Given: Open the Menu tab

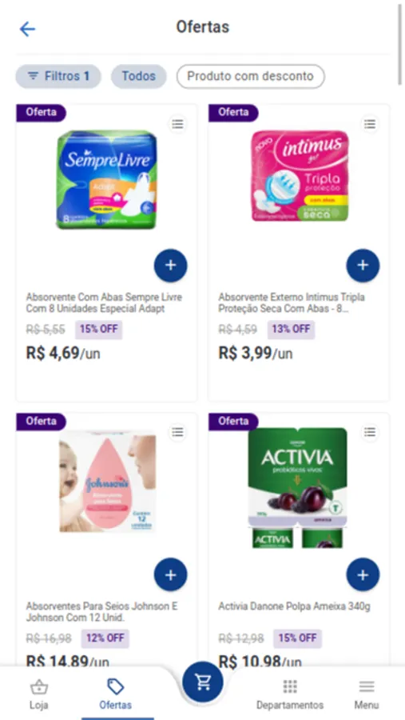Looking at the screenshot, I should point(367,694).
